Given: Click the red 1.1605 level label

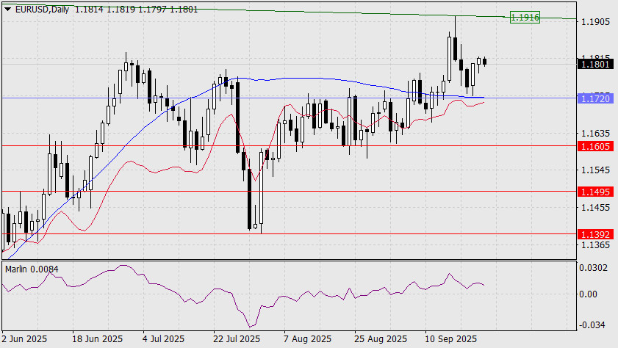Looking at the screenshot, I should [x=594, y=147].
